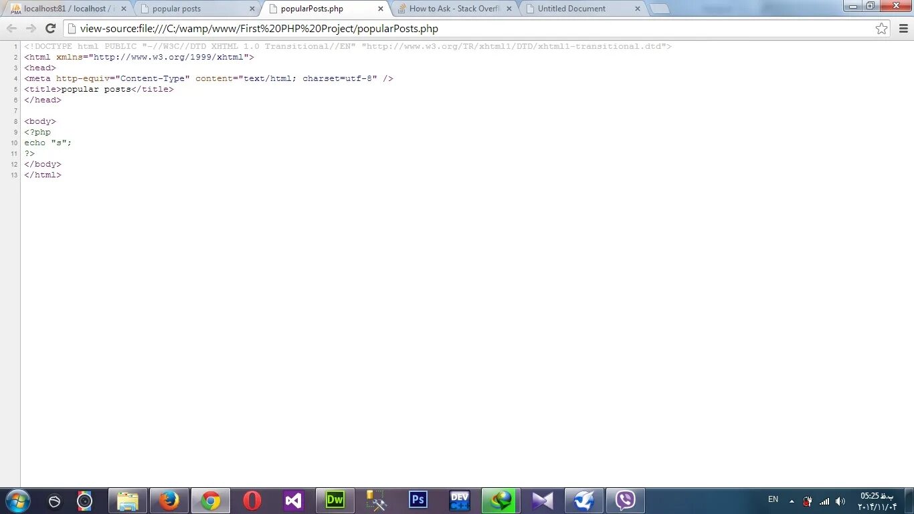Open Dev-C++ from the taskbar
Image resolution: width=914 pixels, height=514 pixels.
460,501
